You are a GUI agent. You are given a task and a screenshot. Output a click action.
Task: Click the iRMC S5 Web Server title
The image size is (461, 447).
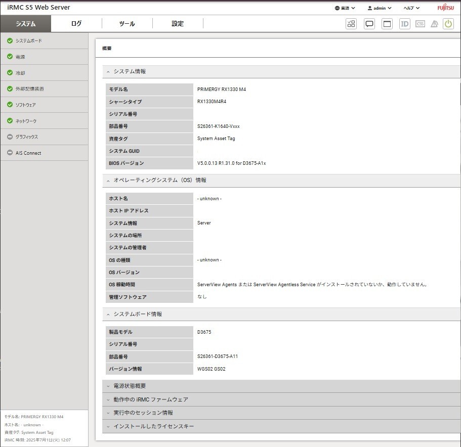point(38,8)
